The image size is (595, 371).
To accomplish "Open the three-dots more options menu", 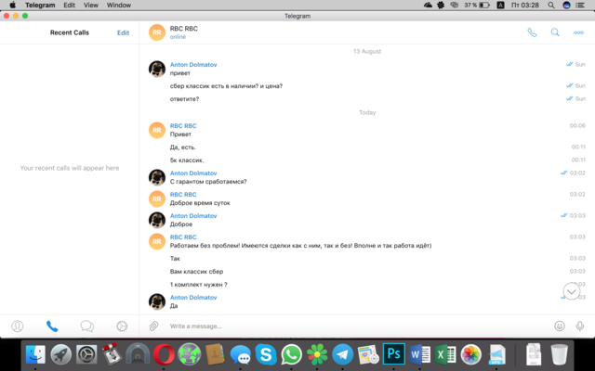I will [578, 32].
